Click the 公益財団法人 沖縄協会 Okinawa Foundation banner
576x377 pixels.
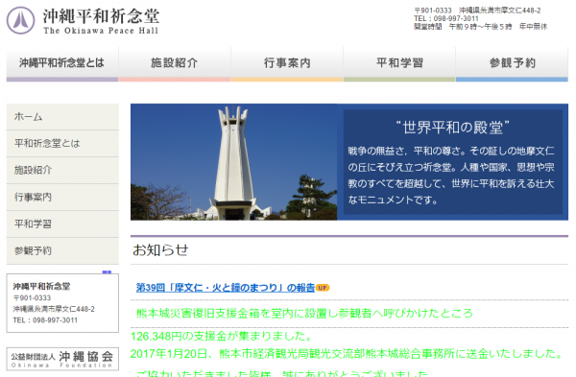click(x=62, y=359)
